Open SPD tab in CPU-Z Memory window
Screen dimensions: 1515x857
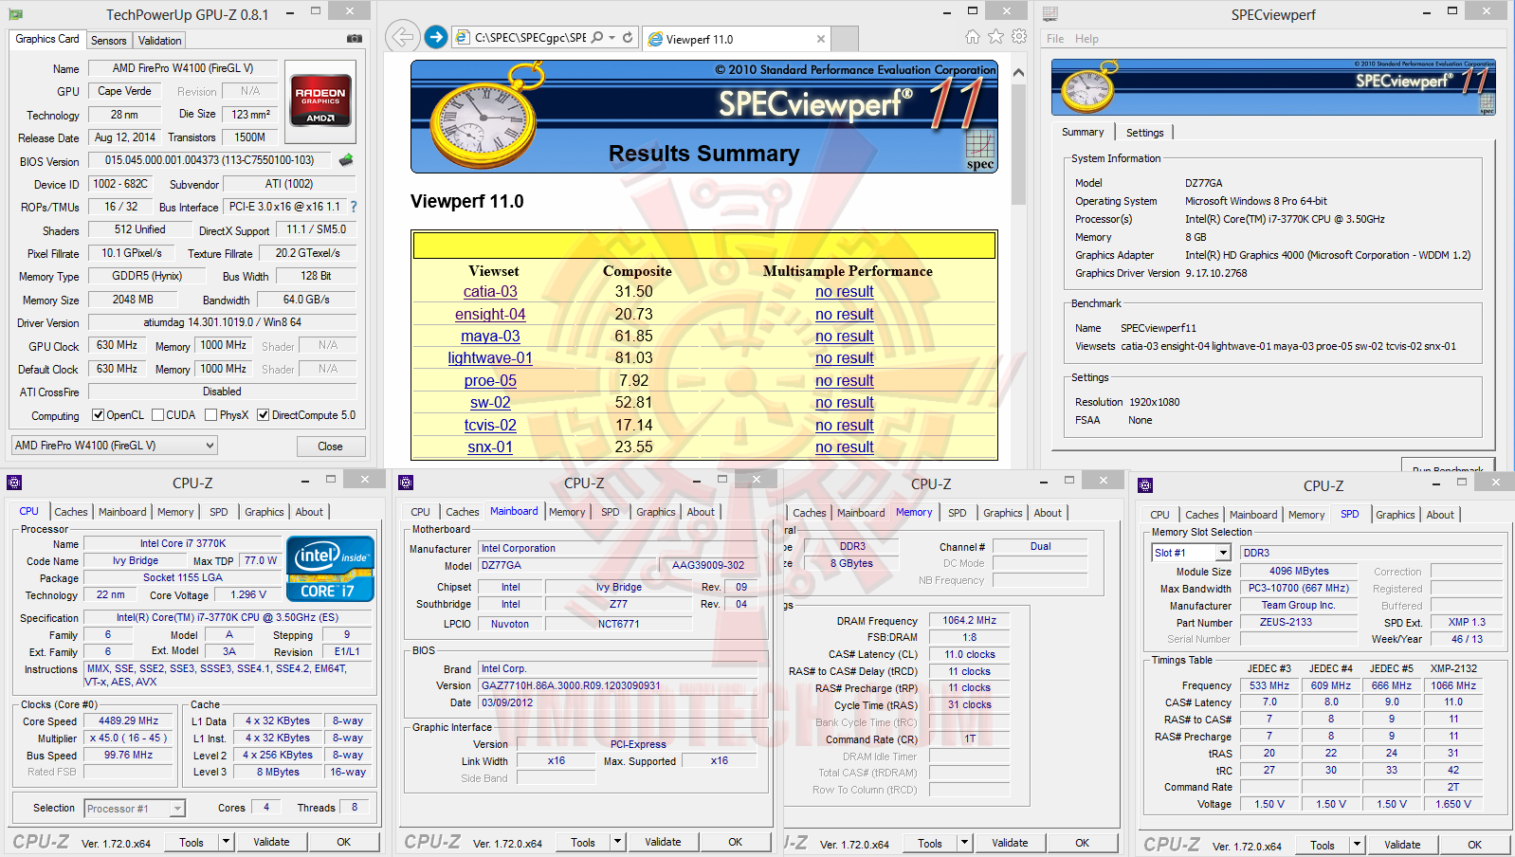tap(958, 513)
